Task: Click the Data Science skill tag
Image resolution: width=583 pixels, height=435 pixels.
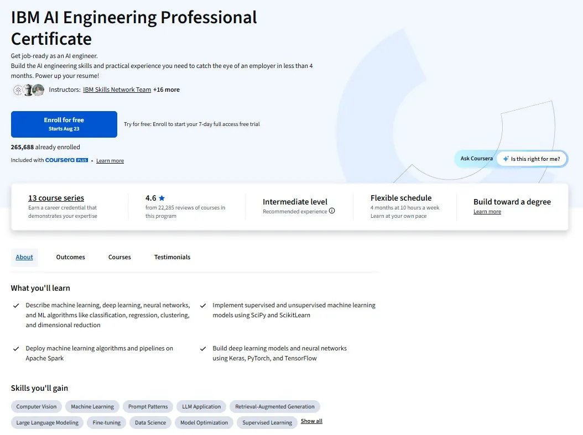Action: point(150,423)
